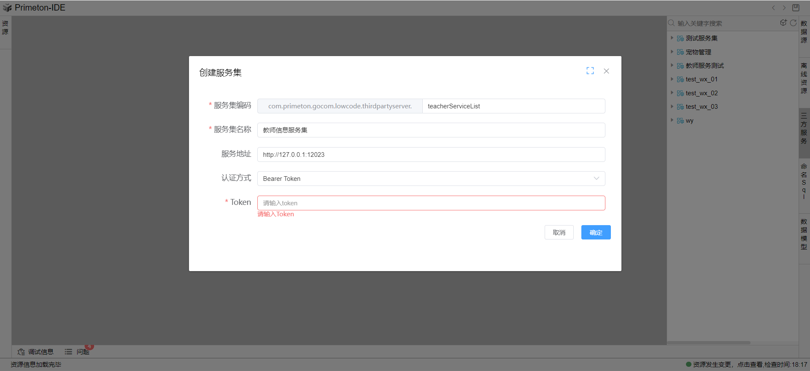Screen dimensions: 810x371
Task: Expand the 宠物管理 tree node
Action: tap(672, 52)
